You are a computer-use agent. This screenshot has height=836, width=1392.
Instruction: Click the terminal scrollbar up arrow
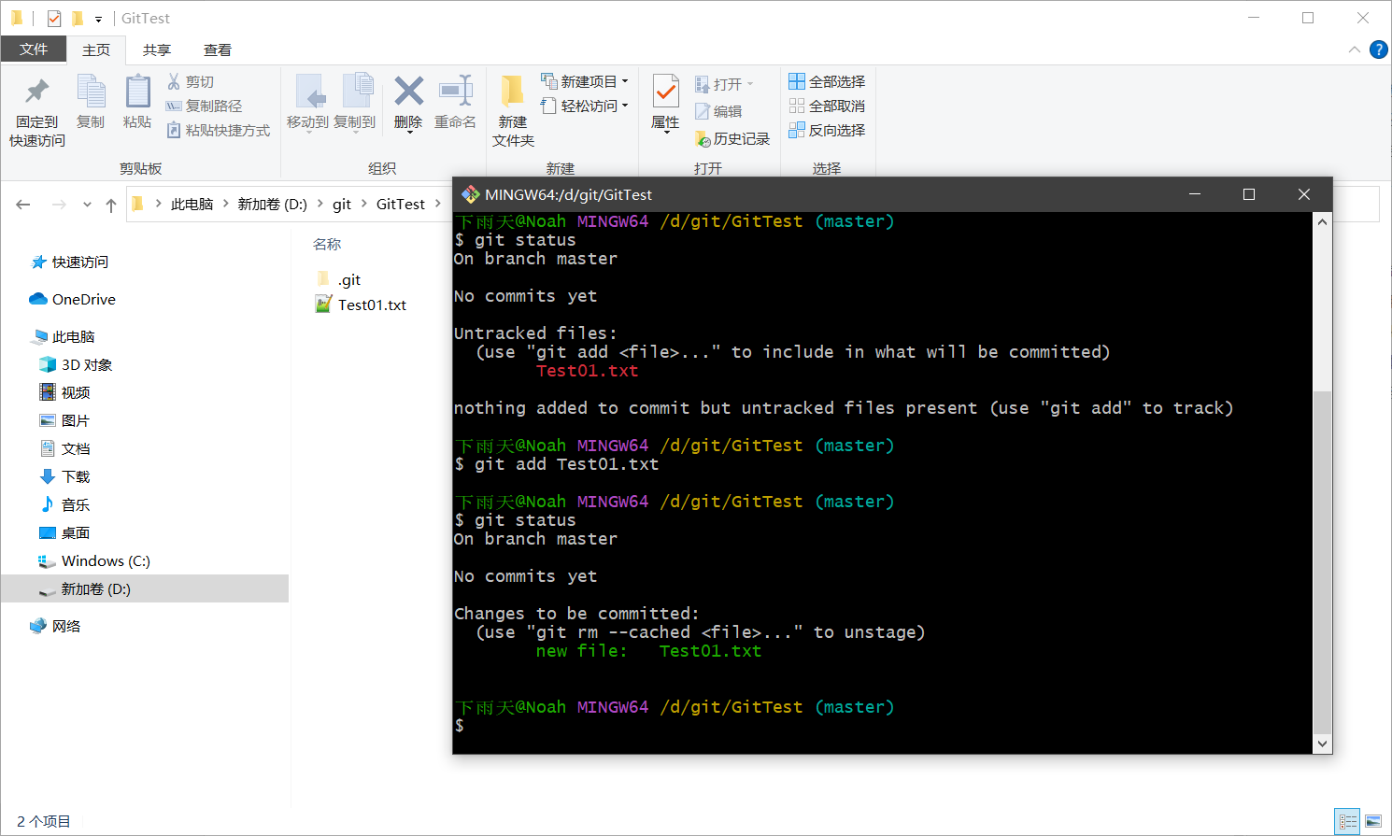click(x=1322, y=221)
